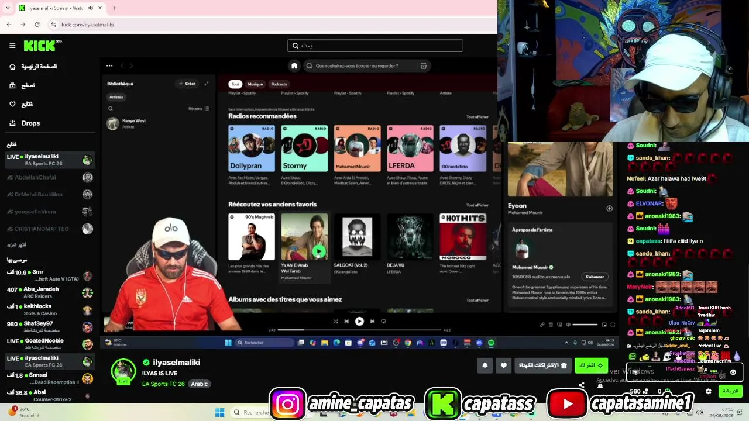The width and height of the screenshot is (749, 421).
Task: Add Eyoon to your library
Action: pos(609,208)
